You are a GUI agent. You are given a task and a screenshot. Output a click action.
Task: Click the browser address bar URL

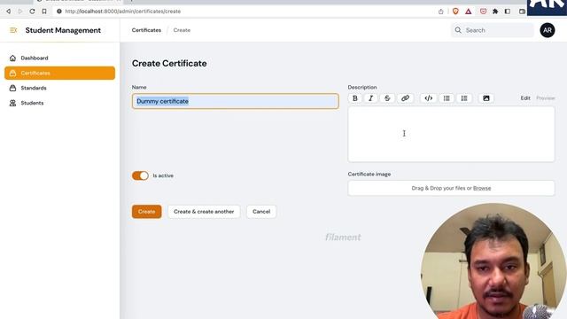[123, 12]
